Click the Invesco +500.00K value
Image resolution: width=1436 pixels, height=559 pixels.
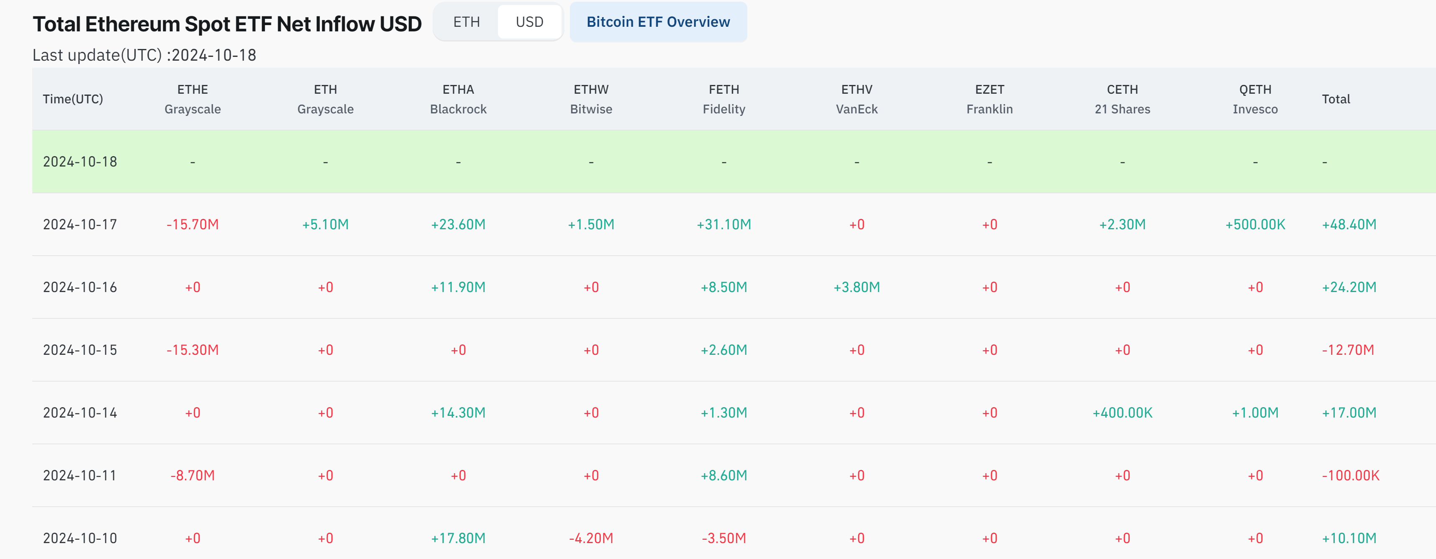1255,225
